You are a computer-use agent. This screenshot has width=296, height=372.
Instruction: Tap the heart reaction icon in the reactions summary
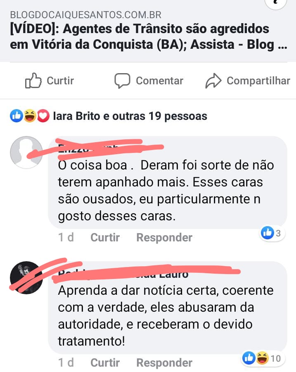pos(43,116)
